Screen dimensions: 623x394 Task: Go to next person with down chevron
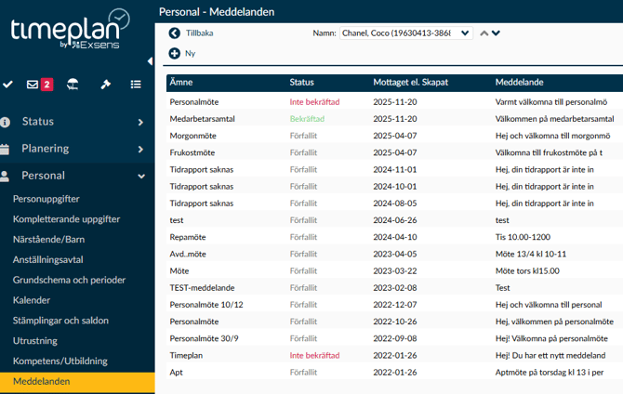pyautogui.click(x=496, y=33)
